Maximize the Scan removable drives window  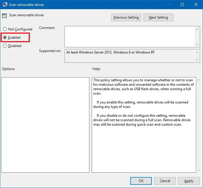tap(182, 4)
